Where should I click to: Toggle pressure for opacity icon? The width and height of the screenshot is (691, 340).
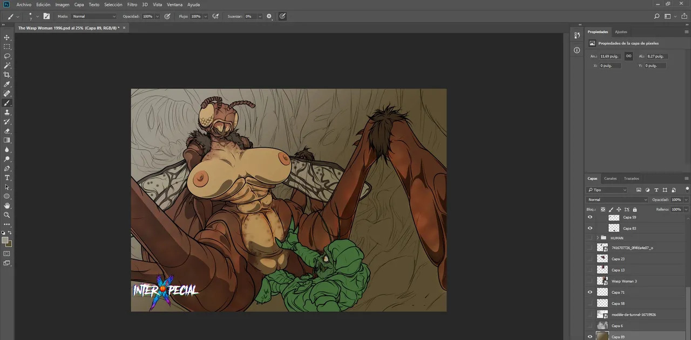[x=167, y=17]
